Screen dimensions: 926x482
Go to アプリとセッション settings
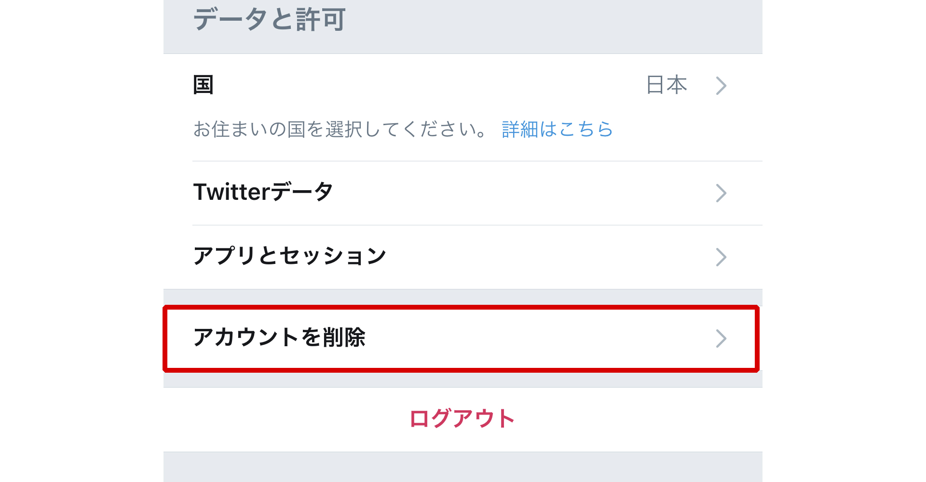pyautogui.click(x=290, y=256)
